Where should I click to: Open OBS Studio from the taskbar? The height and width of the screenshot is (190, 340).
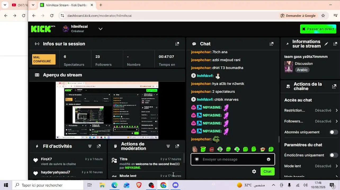151,185
